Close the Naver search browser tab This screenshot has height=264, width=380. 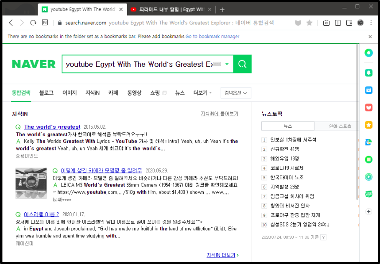tap(121, 9)
